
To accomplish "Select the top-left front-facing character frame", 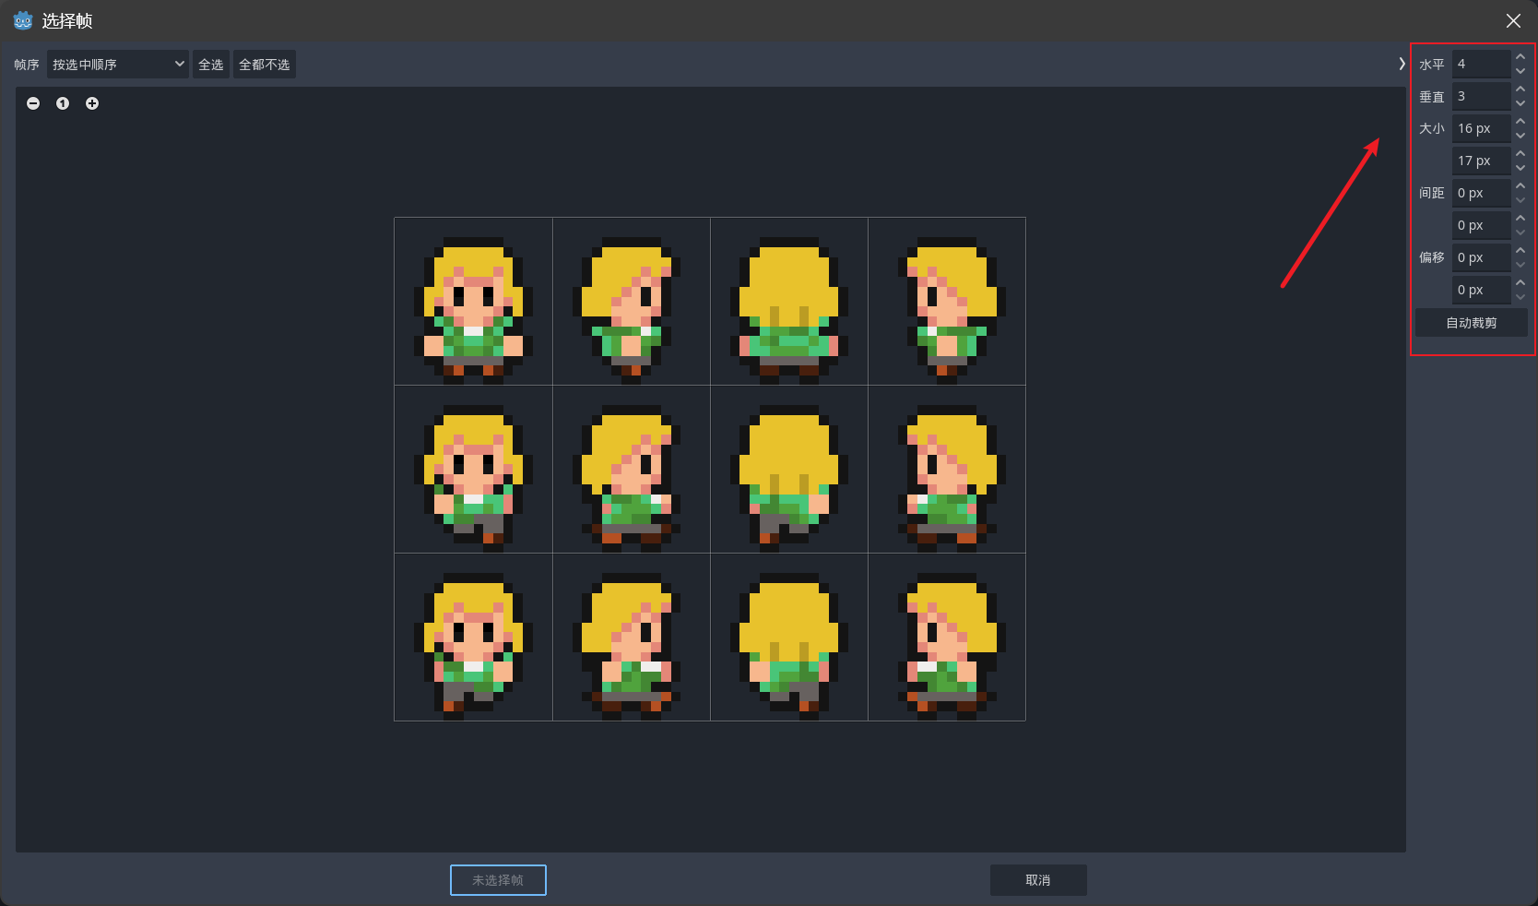I will [473, 302].
